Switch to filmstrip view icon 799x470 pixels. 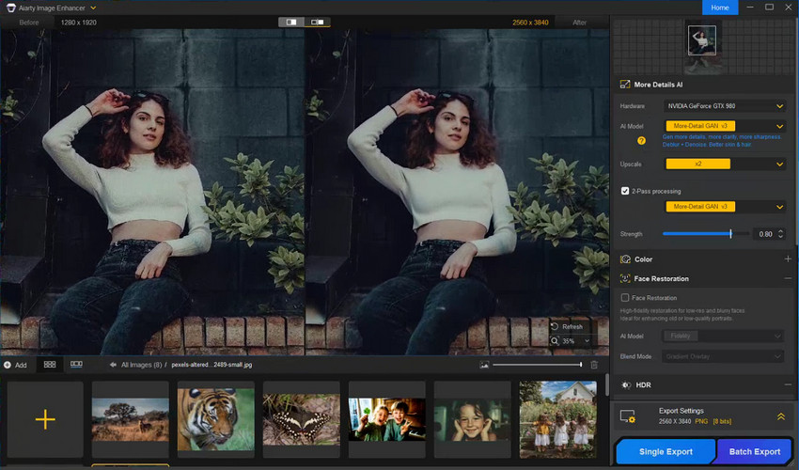pyautogui.click(x=76, y=365)
